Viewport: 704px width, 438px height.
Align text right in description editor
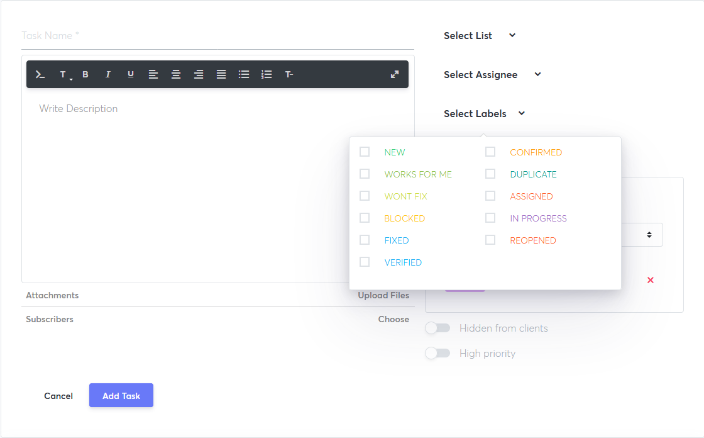tap(199, 75)
